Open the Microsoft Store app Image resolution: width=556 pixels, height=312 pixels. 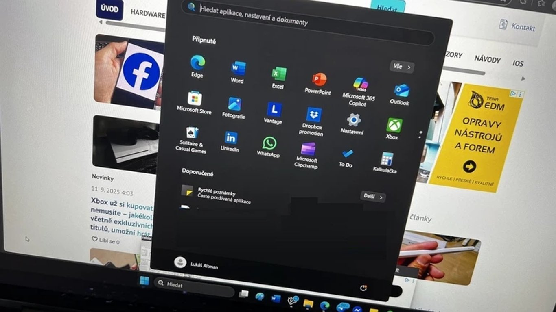[x=195, y=102]
